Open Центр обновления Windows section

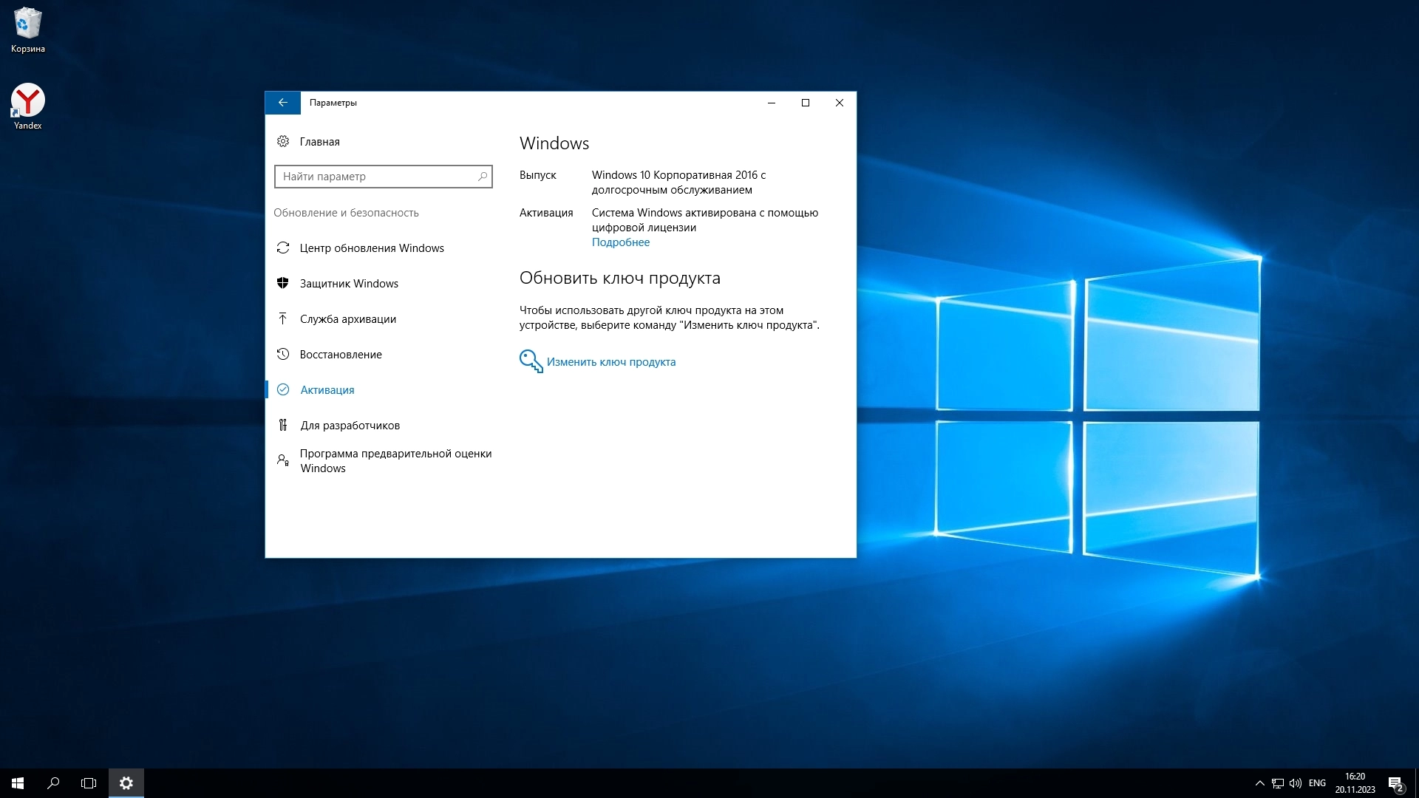[371, 248]
